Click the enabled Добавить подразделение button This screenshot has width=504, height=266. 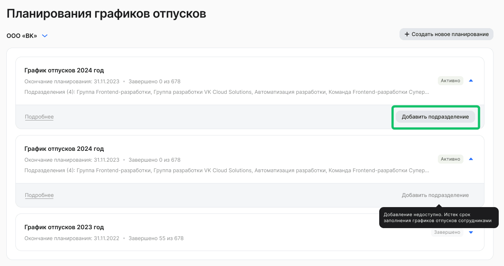(x=435, y=117)
